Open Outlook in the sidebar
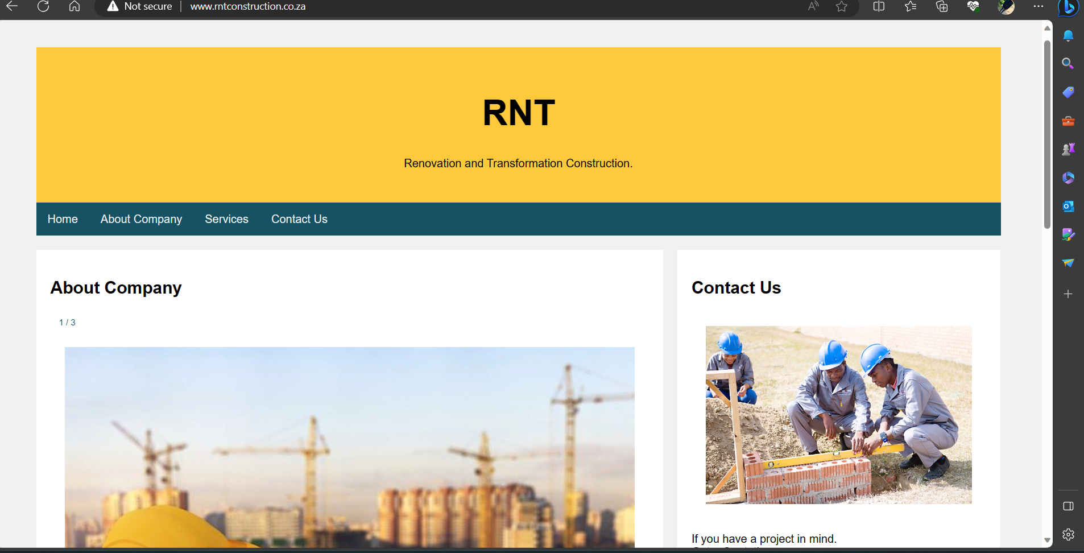1084x553 pixels. pyautogui.click(x=1068, y=207)
